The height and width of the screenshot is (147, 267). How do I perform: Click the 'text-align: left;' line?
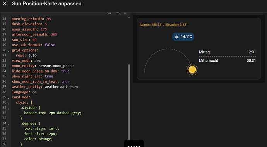[x=41, y=128]
